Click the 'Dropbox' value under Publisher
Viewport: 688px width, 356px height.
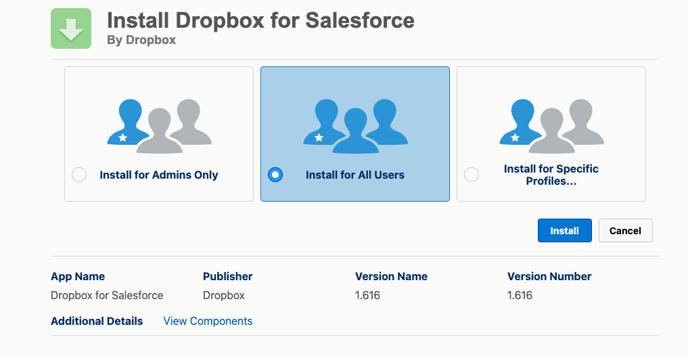[224, 295]
